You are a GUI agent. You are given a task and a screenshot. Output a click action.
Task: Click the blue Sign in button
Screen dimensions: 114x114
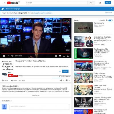(x=108, y=3)
